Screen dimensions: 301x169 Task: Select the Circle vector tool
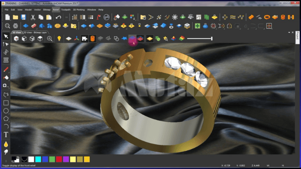[6, 111]
